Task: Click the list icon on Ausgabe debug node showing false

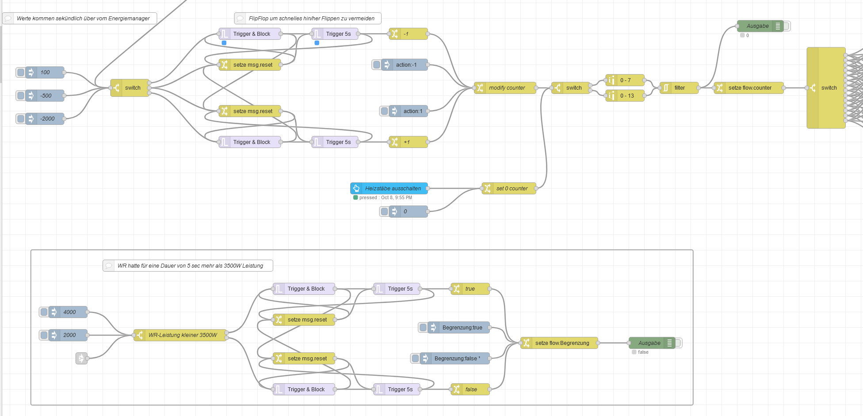Action: pyautogui.click(x=669, y=343)
